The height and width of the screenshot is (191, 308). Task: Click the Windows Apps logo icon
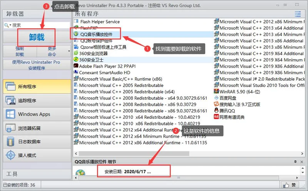pos(10,114)
